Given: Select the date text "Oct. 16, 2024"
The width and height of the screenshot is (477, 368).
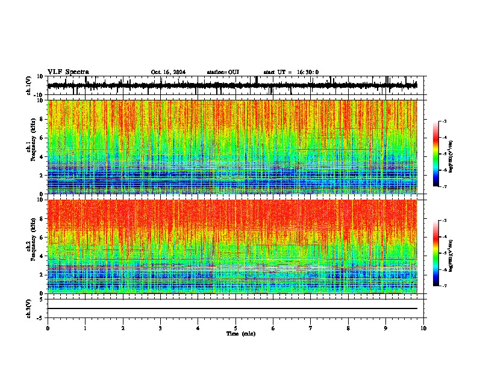Looking at the screenshot, I should pyautogui.click(x=168, y=72).
